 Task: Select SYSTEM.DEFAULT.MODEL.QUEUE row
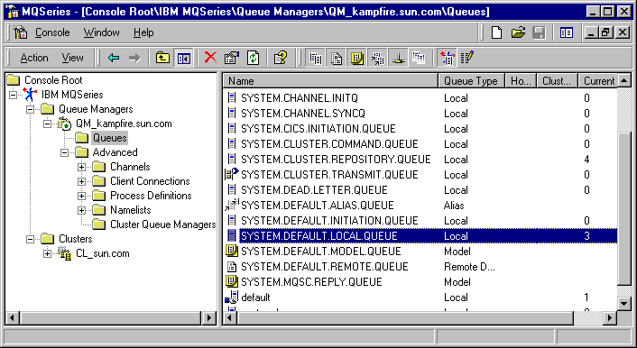point(420,252)
